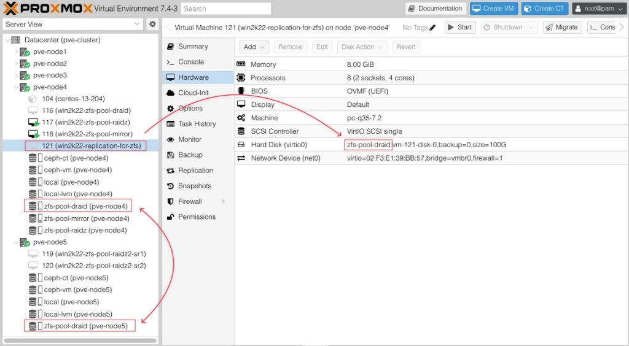
Task: Focus the top Search field
Action: pyautogui.click(x=226, y=9)
